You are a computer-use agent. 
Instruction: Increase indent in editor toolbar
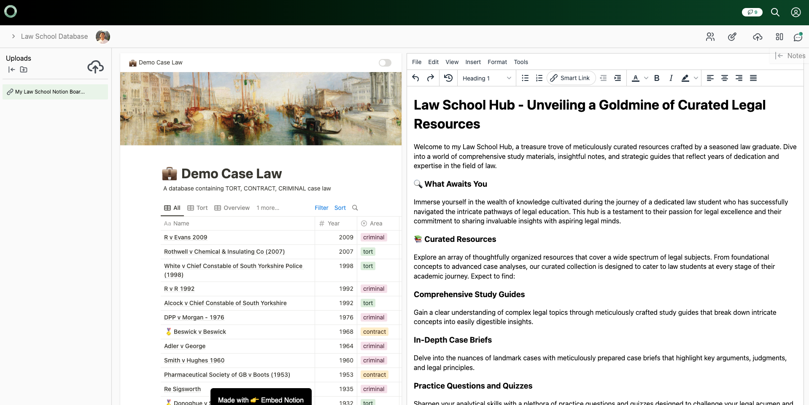point(618,78)
